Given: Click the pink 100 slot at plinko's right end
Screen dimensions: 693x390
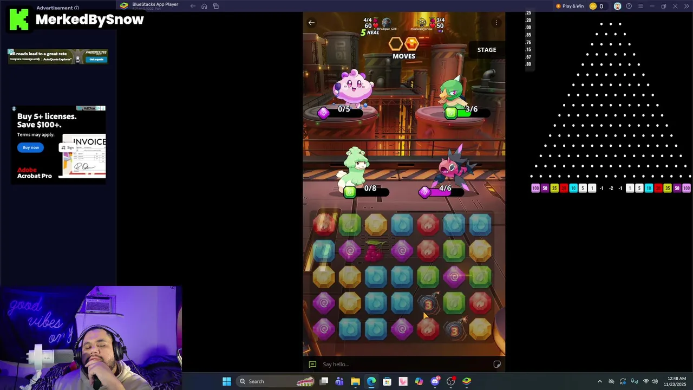Looking at the screenshot, I should click(687, 188).
